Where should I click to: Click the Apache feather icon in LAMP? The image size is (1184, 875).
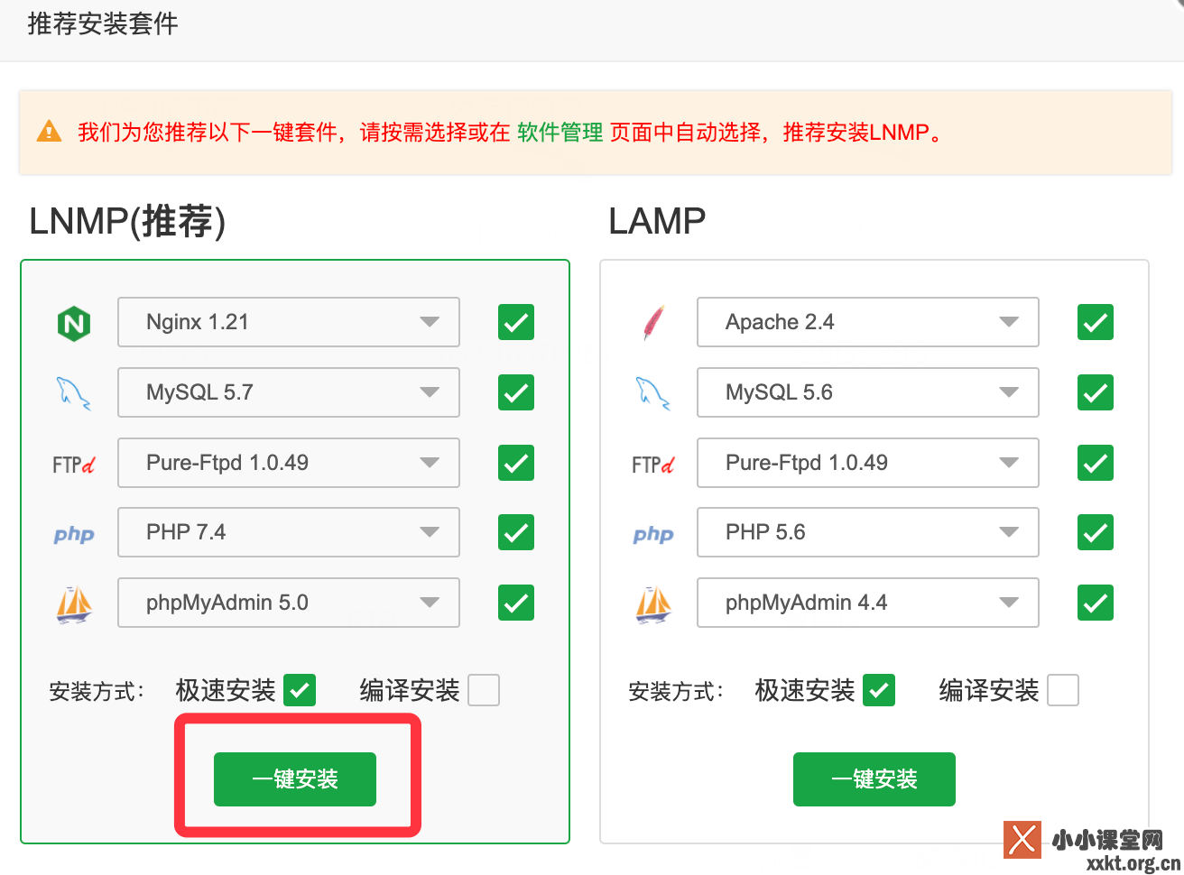coord(653,323)
